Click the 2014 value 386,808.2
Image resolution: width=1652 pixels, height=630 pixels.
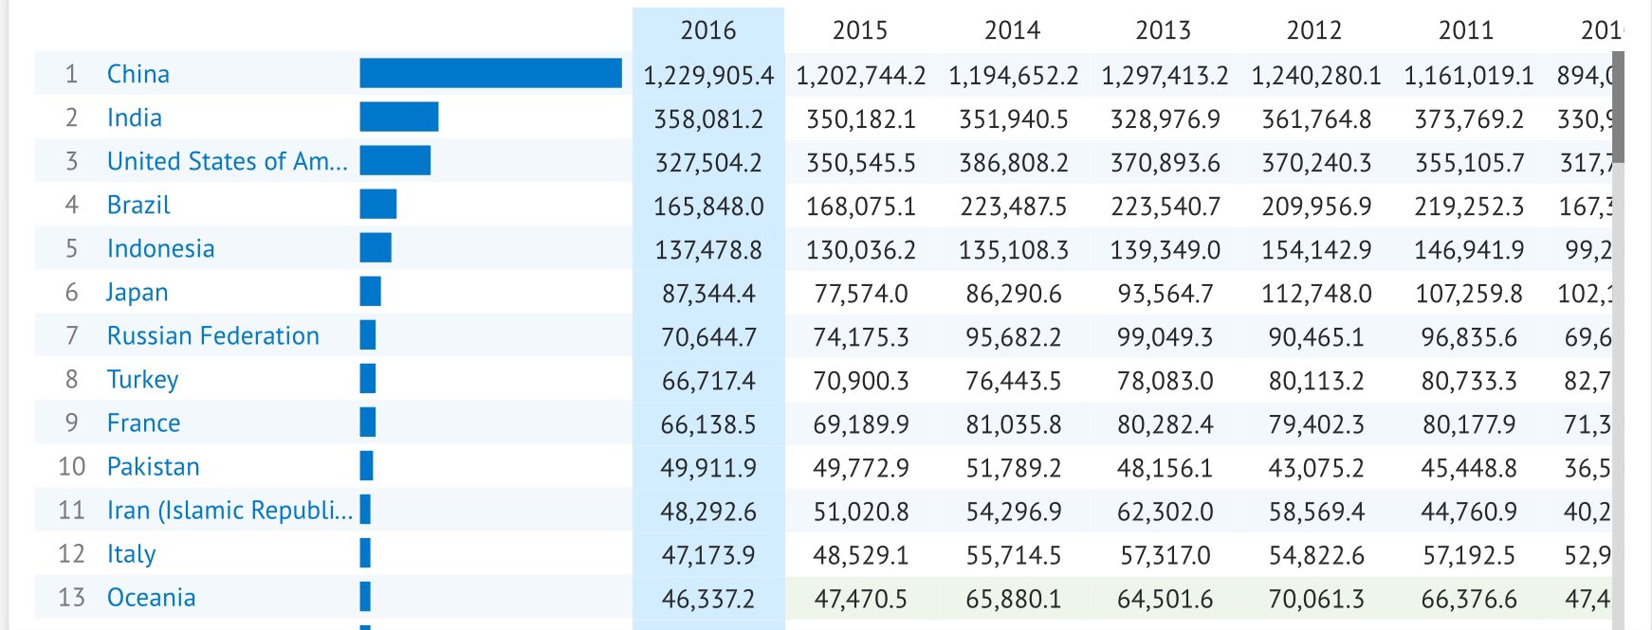tap(1013, 163)
